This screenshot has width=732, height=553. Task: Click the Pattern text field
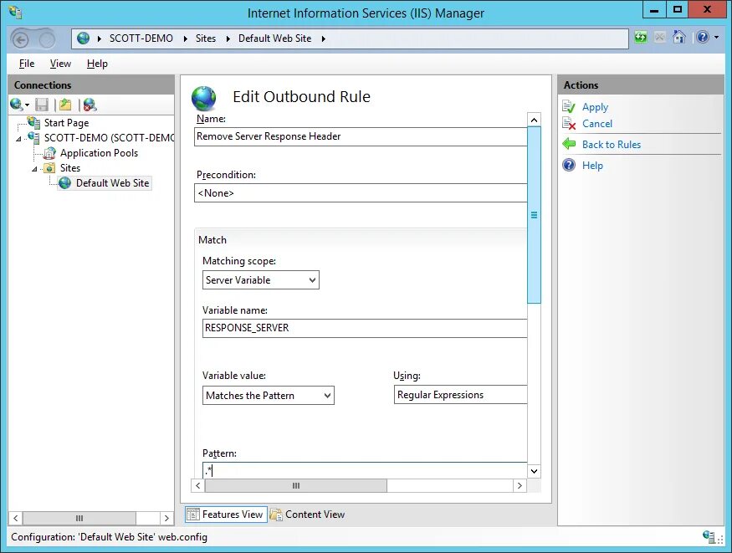coord(365,470)
